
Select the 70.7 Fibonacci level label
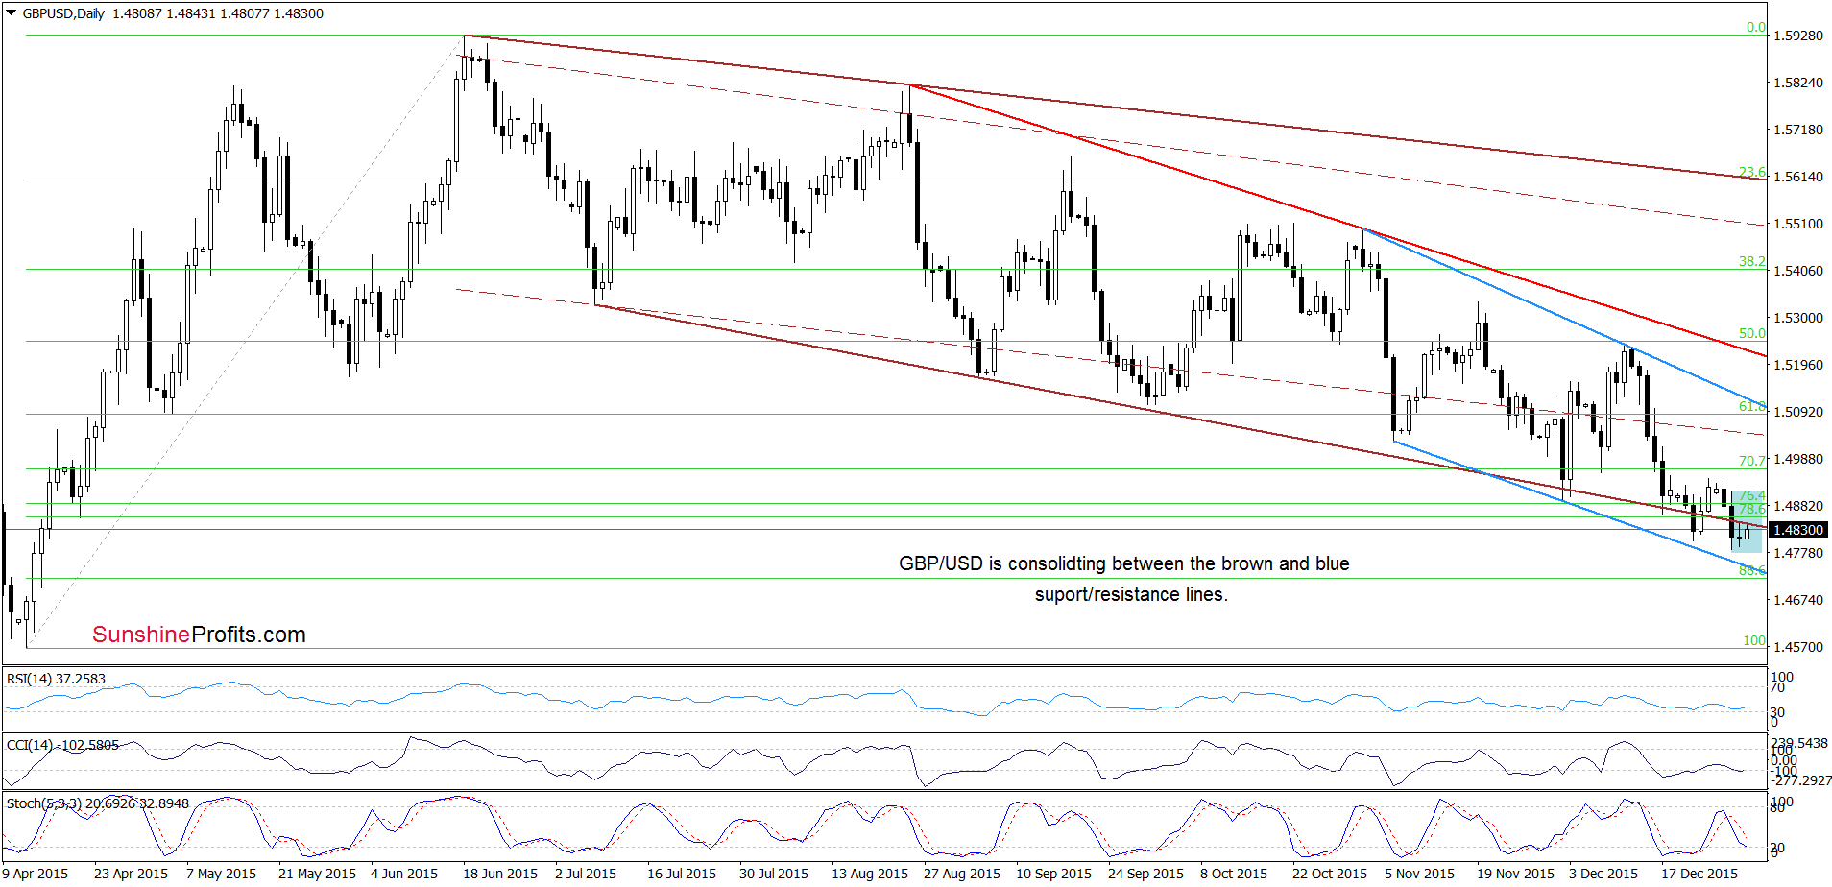pos(1751,461)
